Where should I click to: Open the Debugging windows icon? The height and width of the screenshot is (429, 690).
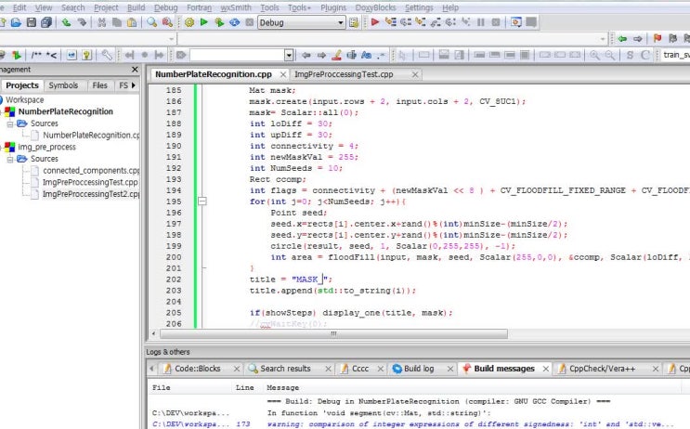point(516,22)
